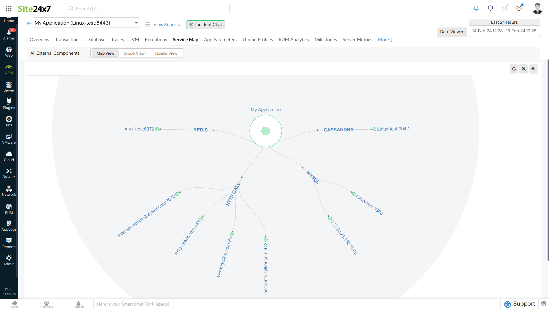Screen dimensions: 549x309
Task: Zoom in on the service map
Action: click(x=524, y=69)
